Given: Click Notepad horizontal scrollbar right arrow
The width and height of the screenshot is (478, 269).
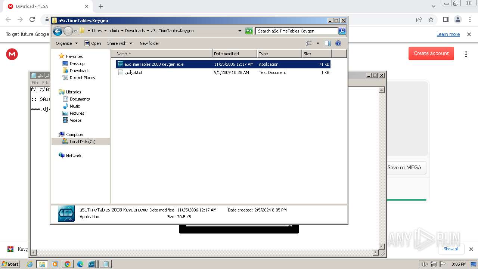Looking at the screenshot, I should click(x=376, y=253).
